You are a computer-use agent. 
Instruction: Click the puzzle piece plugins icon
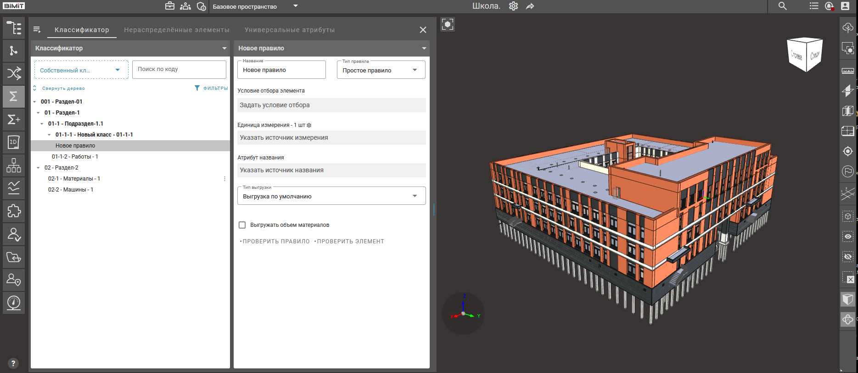pyautogui.click(x=14, y=211)
